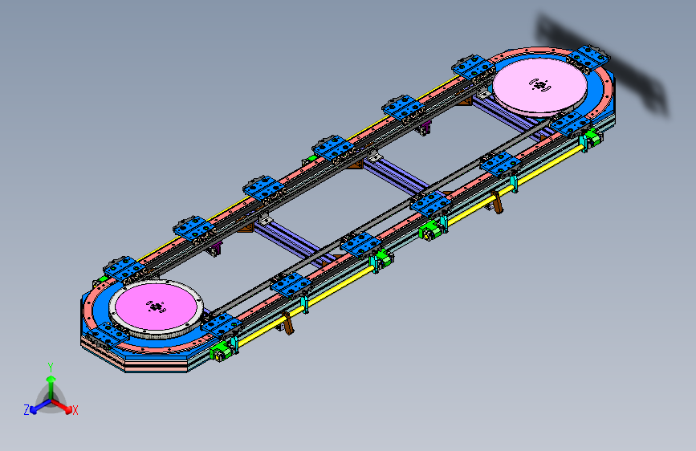Select the bright magenta turntable disc
Viewport: 696px width, 451px height.
click(156, 306)
